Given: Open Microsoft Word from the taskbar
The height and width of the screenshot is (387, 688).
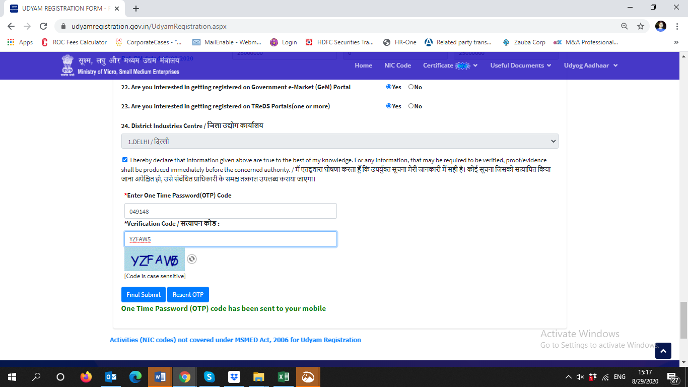Looking at the screenshot, I should pyautogui.click(x=160, y=377).
